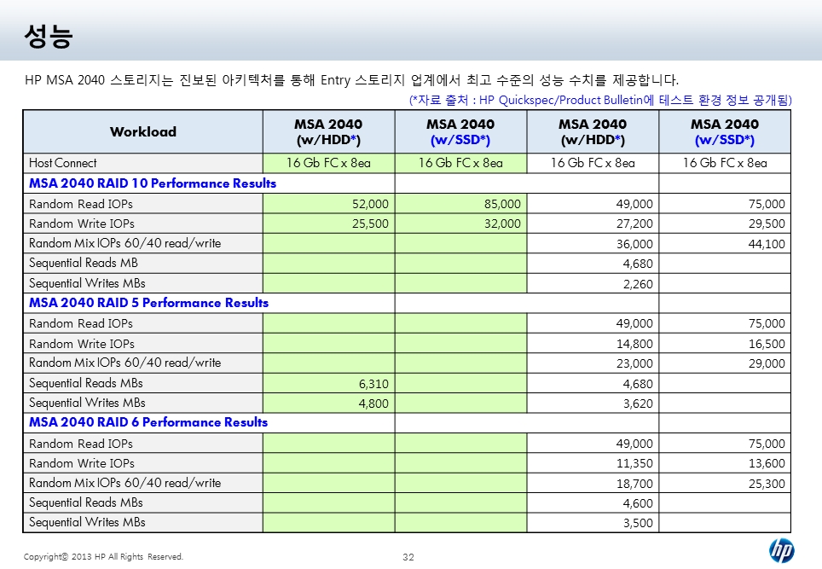Click the 75,000 value in RAID 6 section

[x=725, y=444]
